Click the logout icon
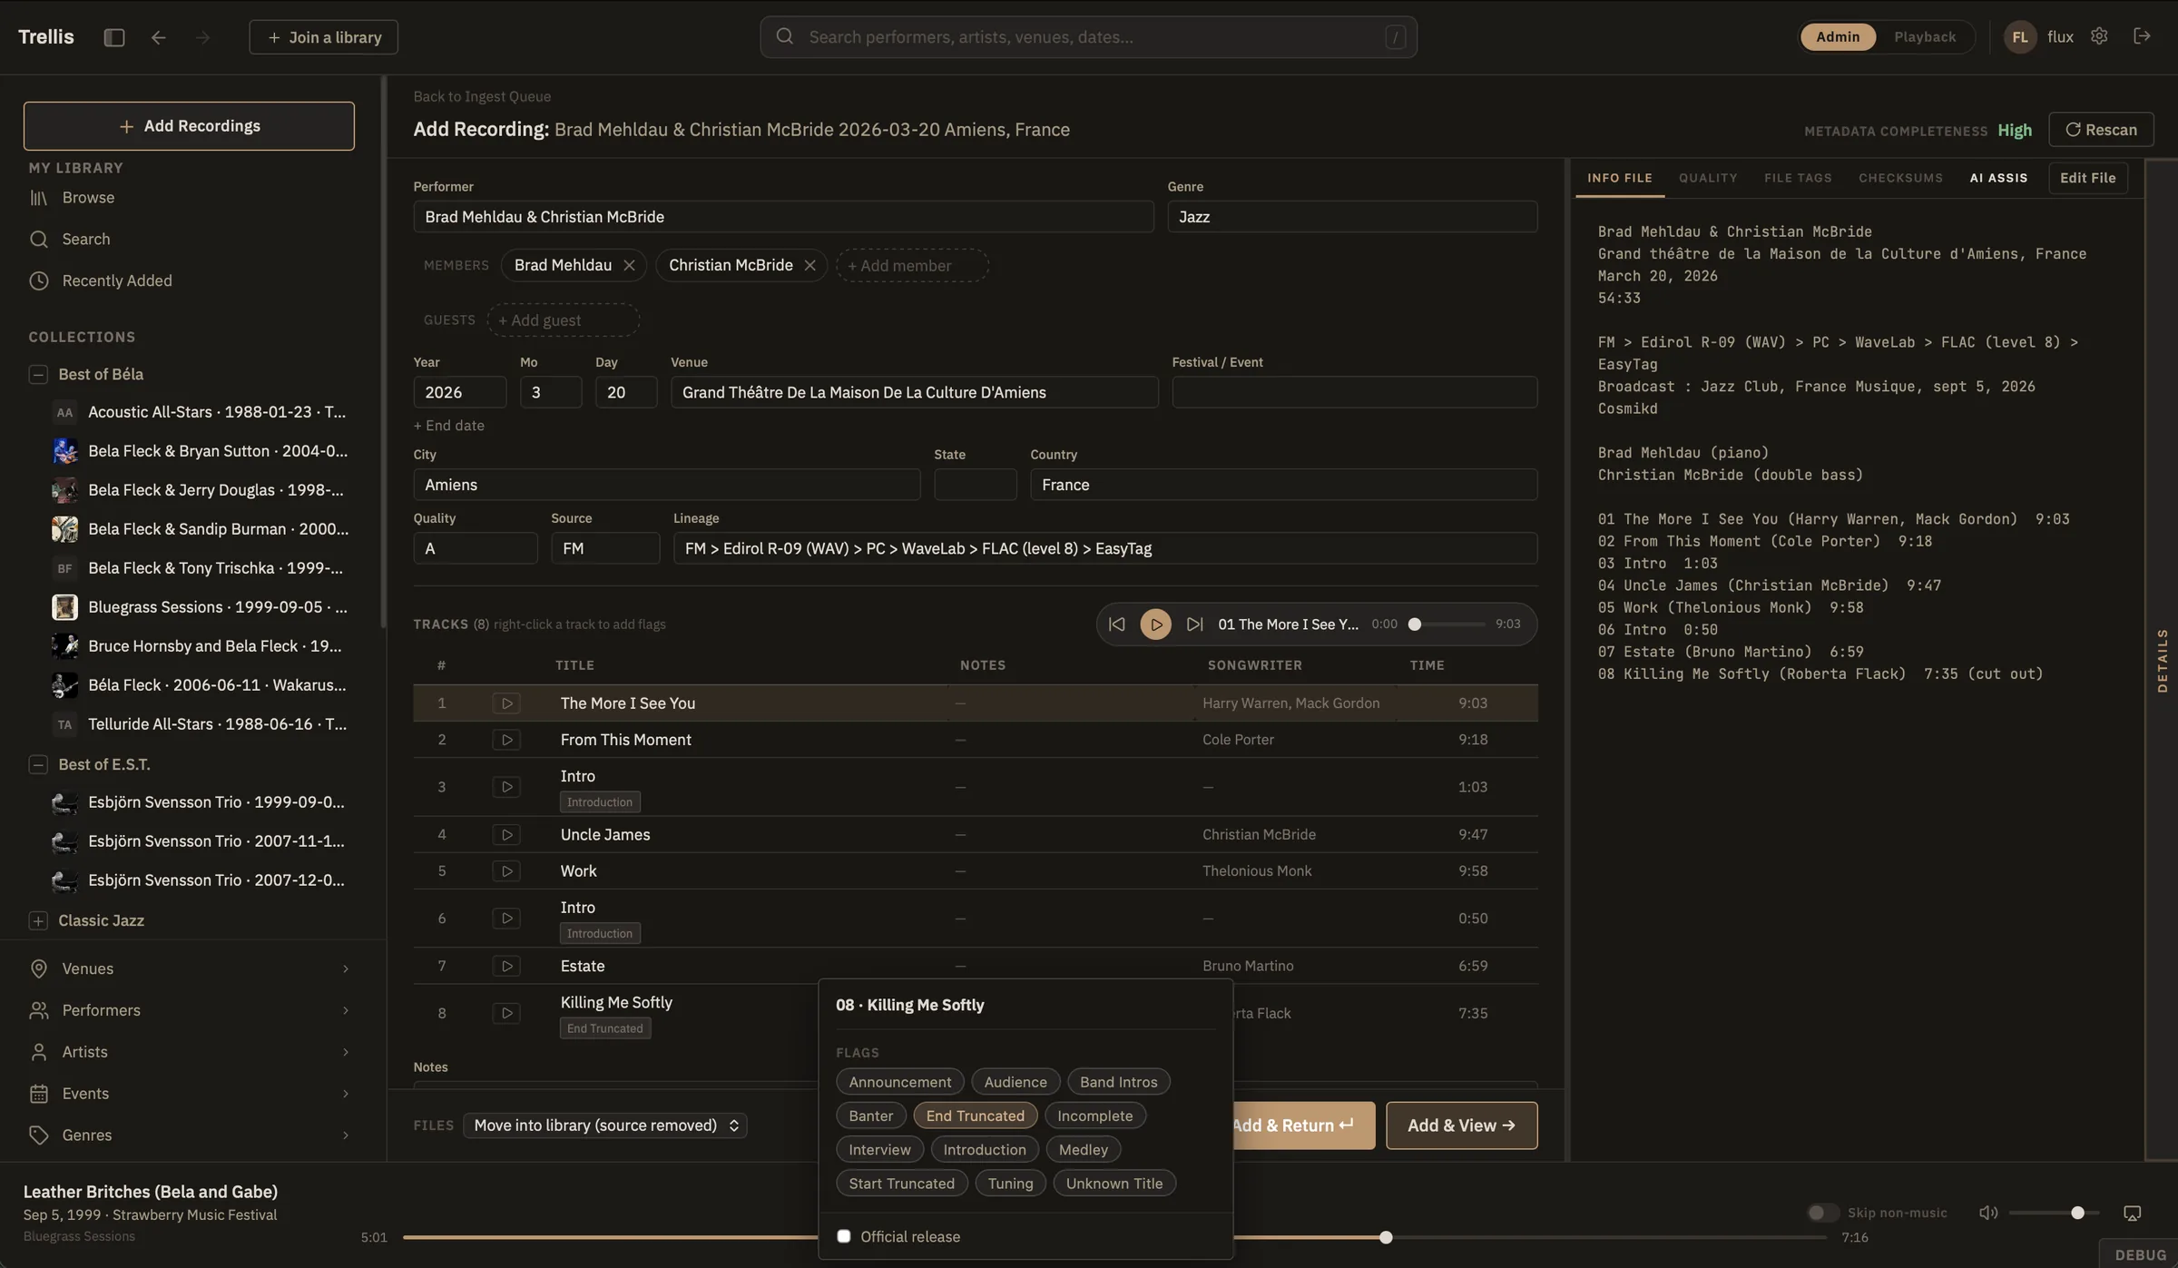Screen dimensions: 2178x1268 click(x=2142, y=36)
